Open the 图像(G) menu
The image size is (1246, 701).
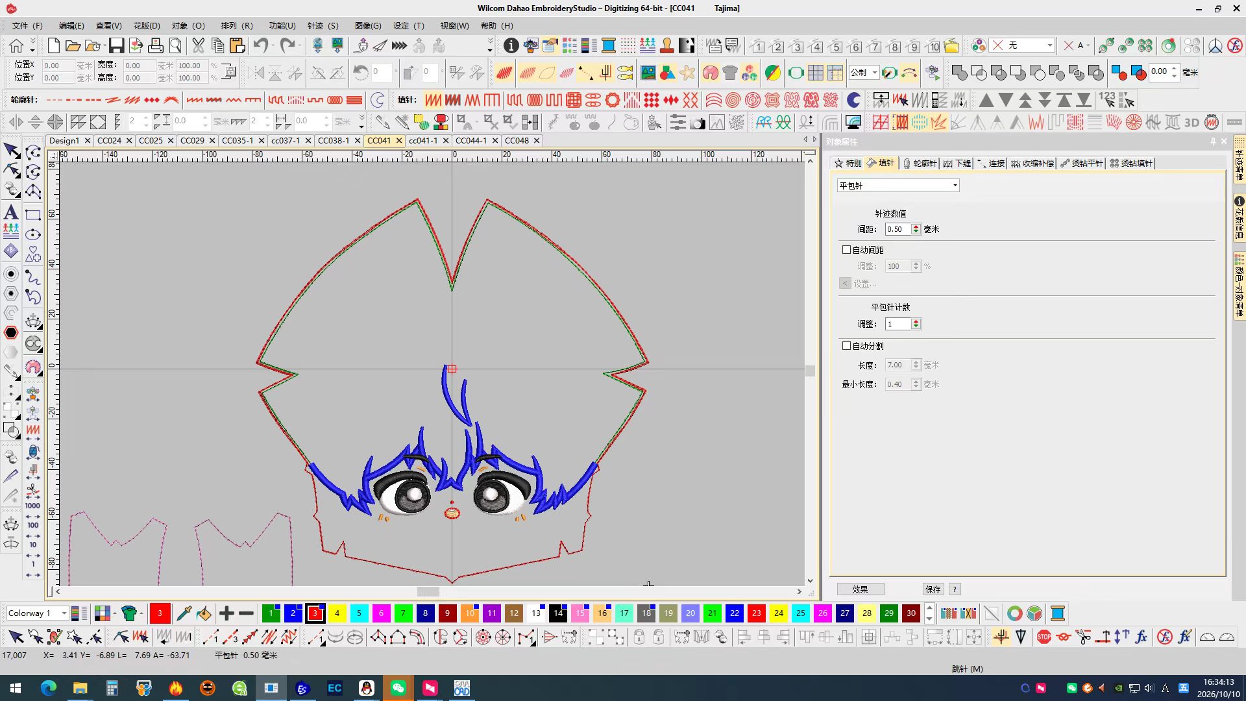click(368, 25)
